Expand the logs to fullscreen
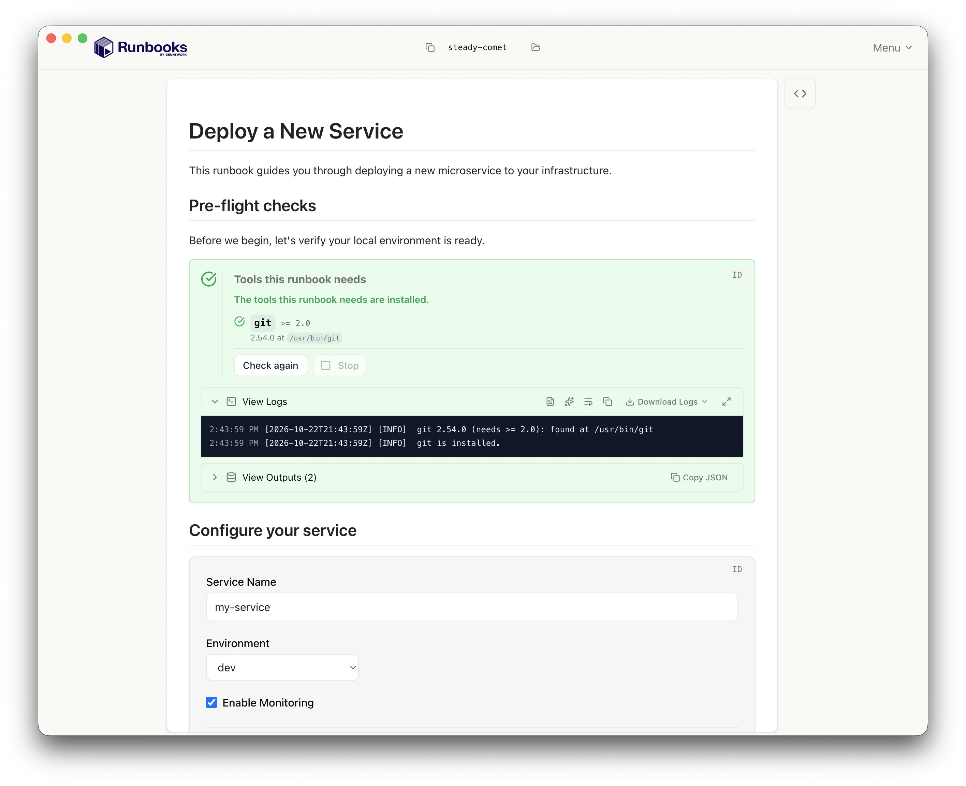 [727, 402]
